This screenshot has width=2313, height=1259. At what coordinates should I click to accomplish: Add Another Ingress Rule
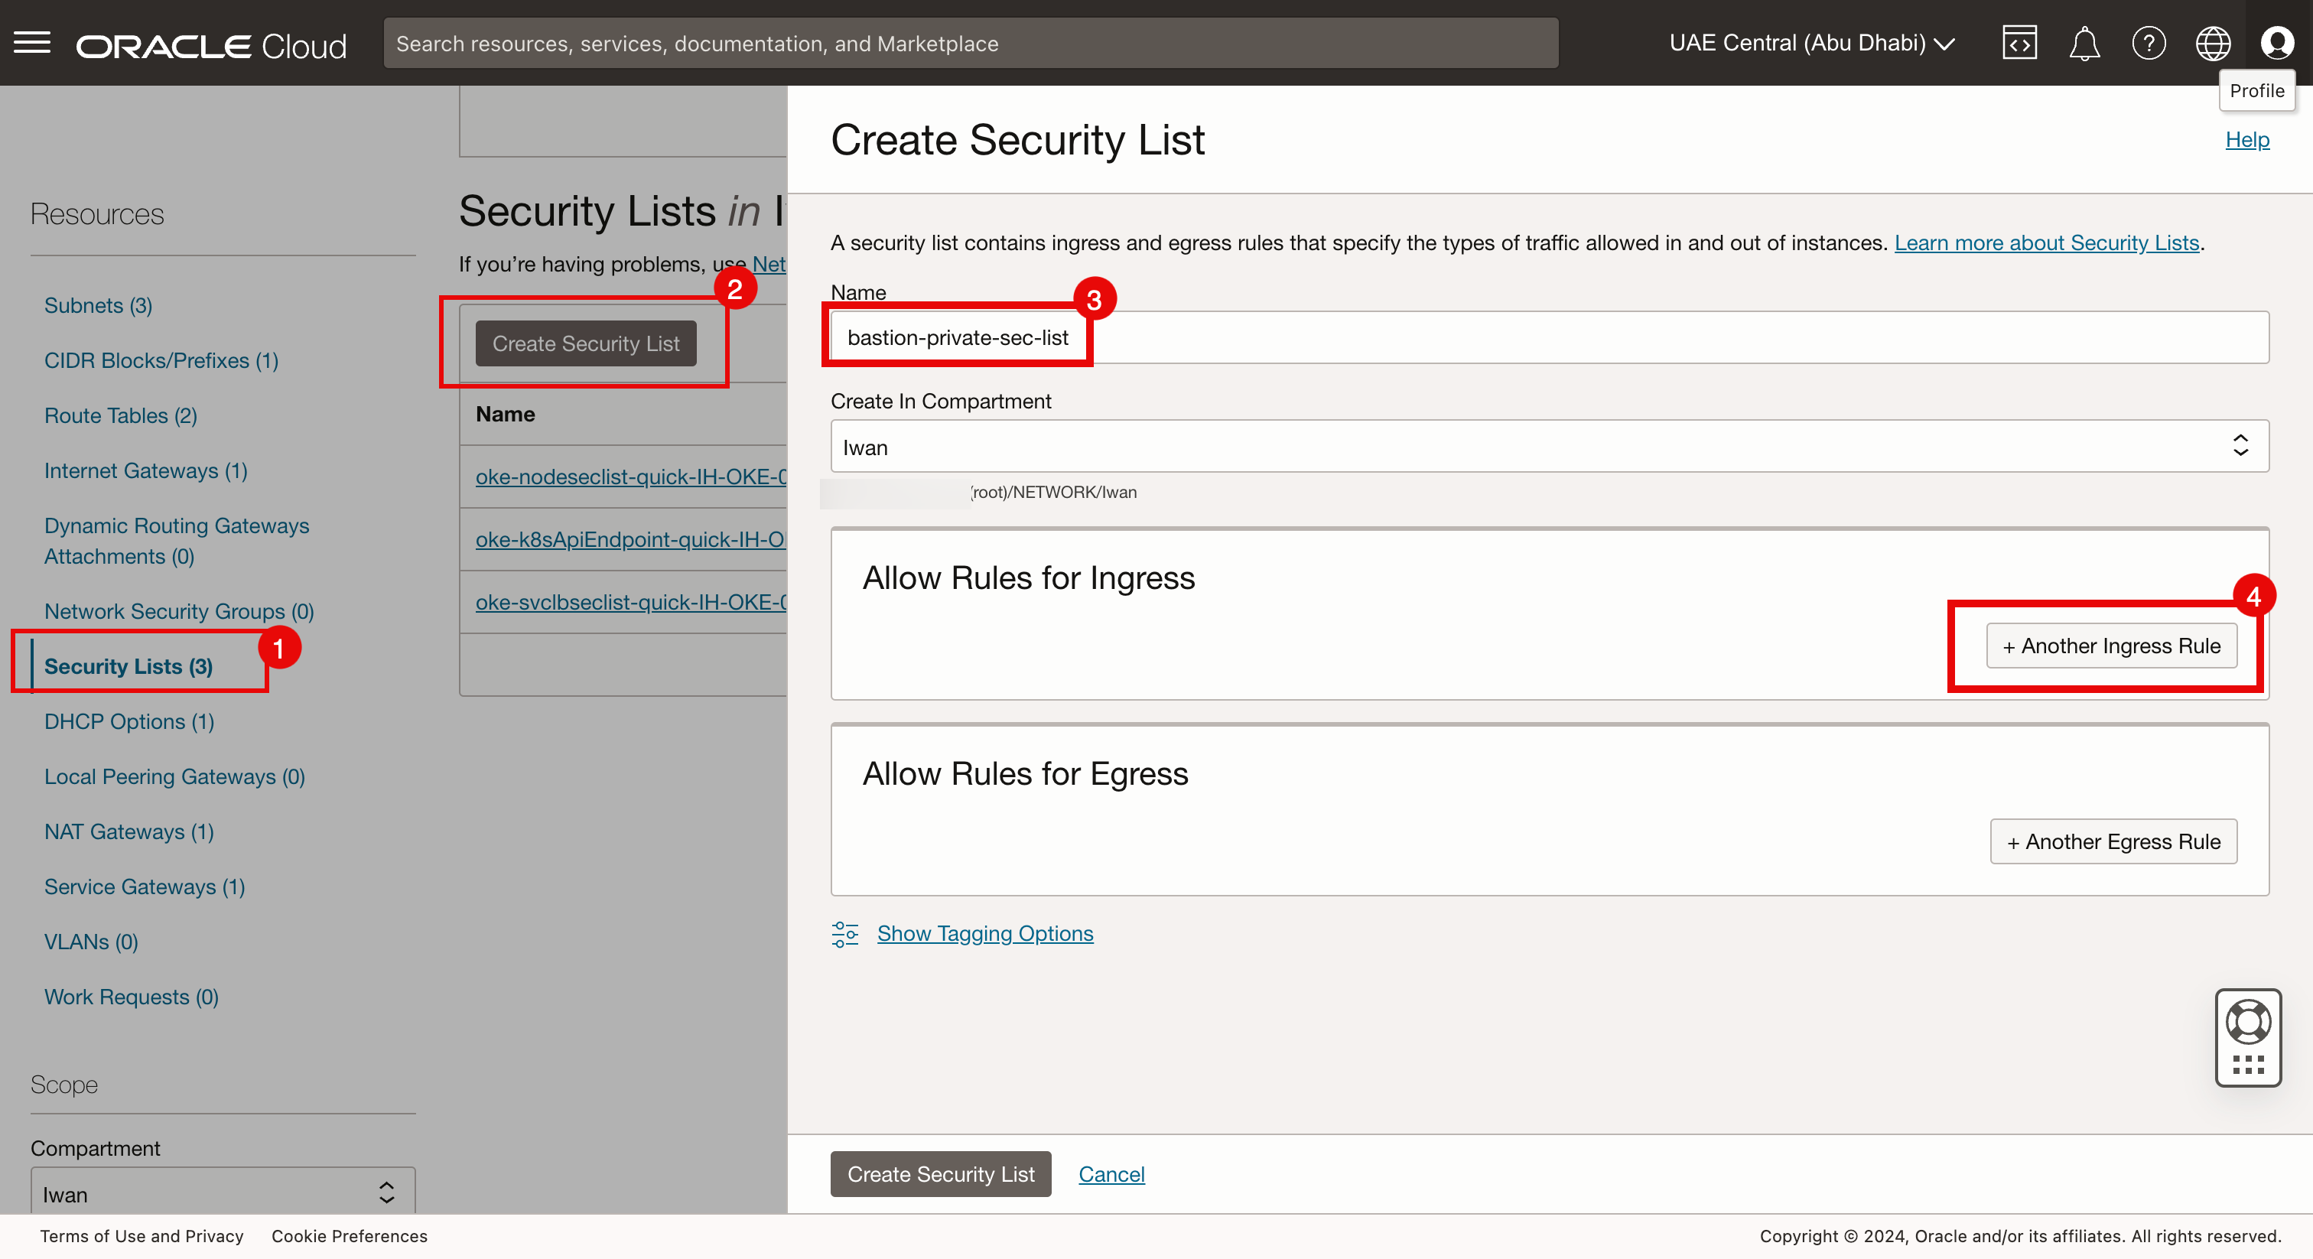2111,646
